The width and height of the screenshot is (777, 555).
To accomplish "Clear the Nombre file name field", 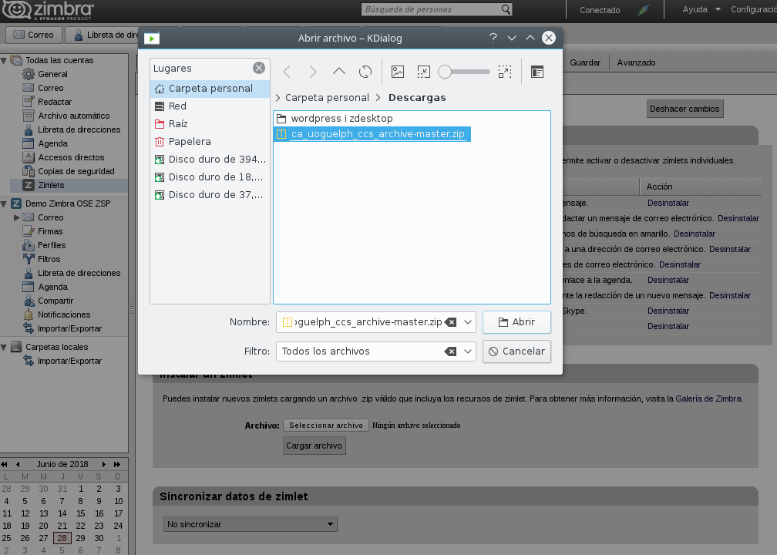I will (450, 322).
